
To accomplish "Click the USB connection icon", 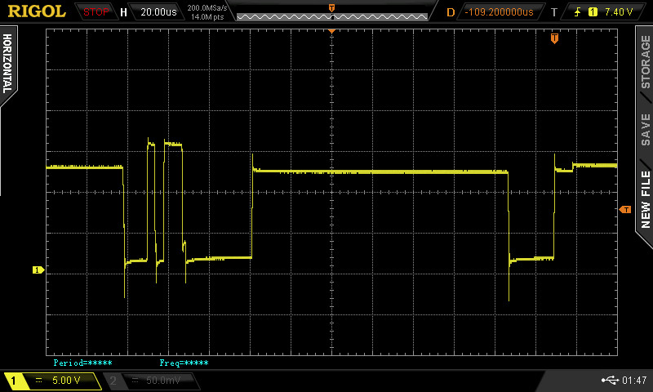I will coord(610,380).
